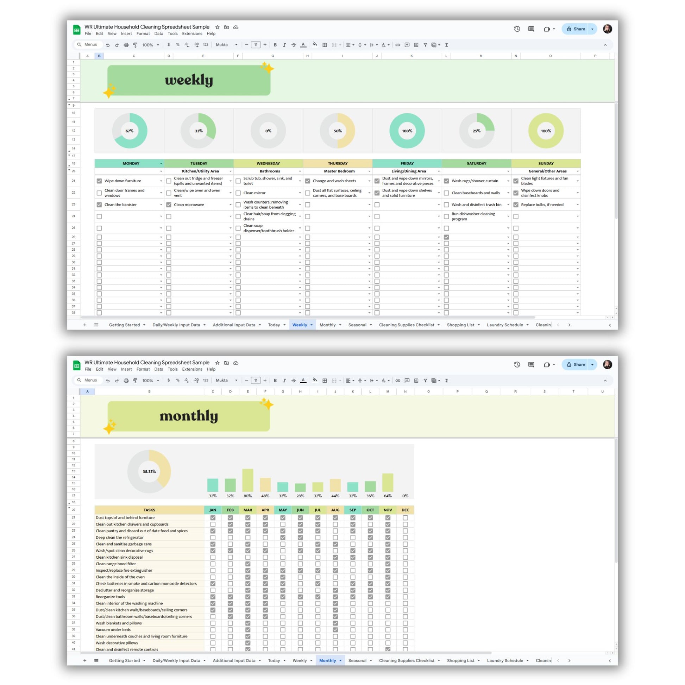685x685 pixels.
Task: Click the bold icon in weekly window toolbar
Action: (275, 45)
